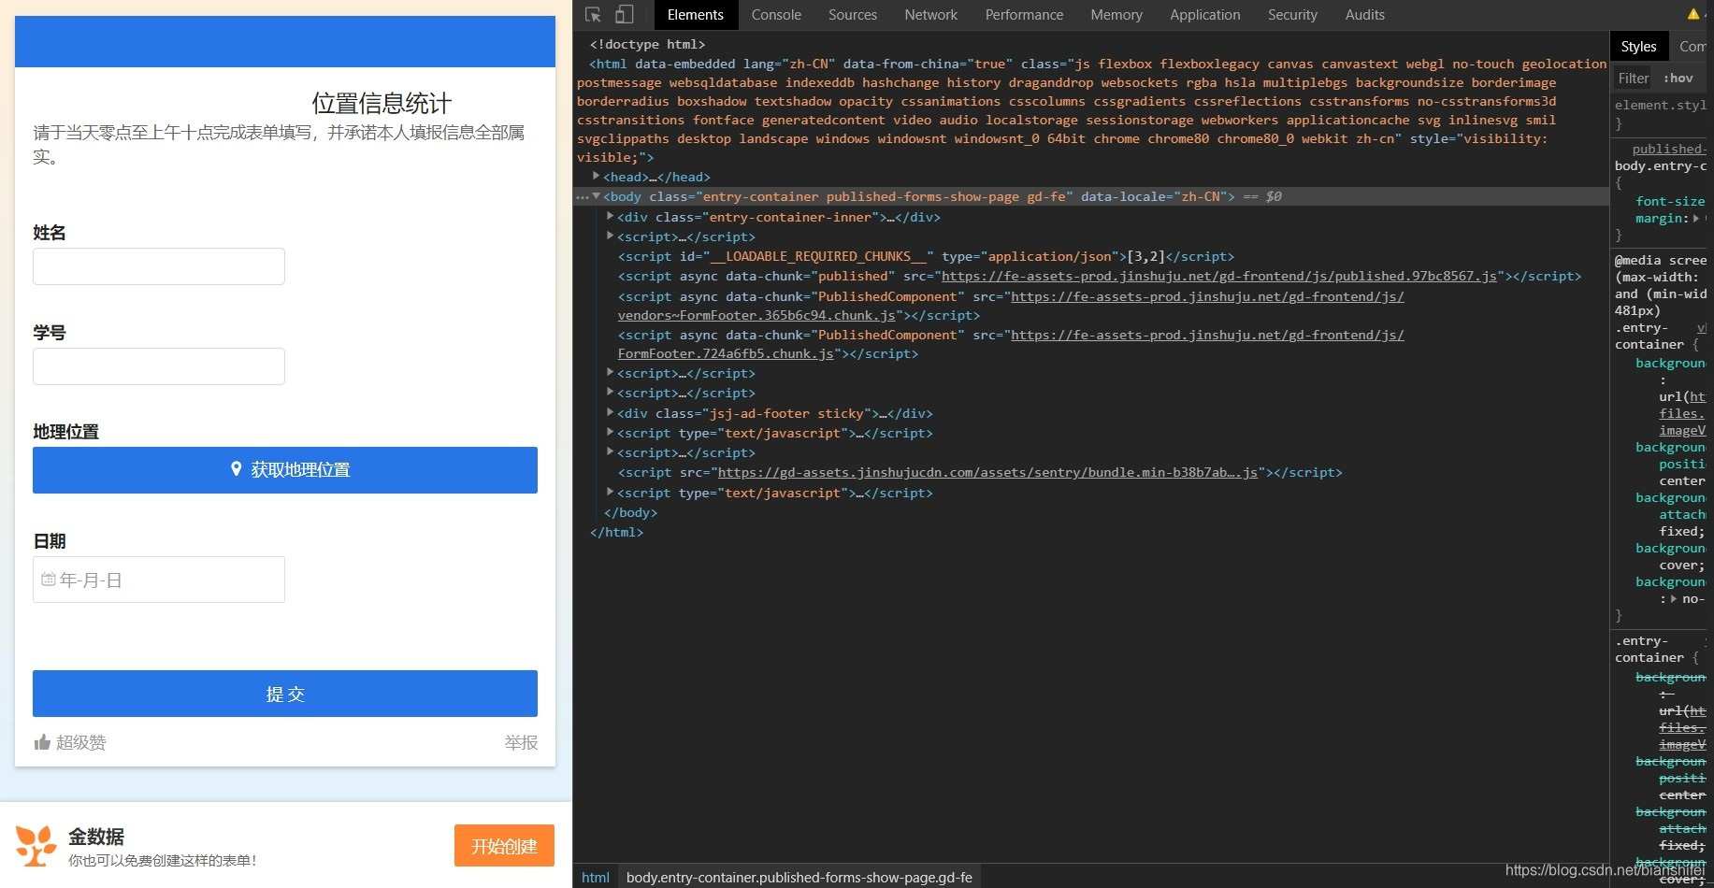Click the 金数据 orange logo
Screen dimensions: 1714x888
tap(36, 845)
